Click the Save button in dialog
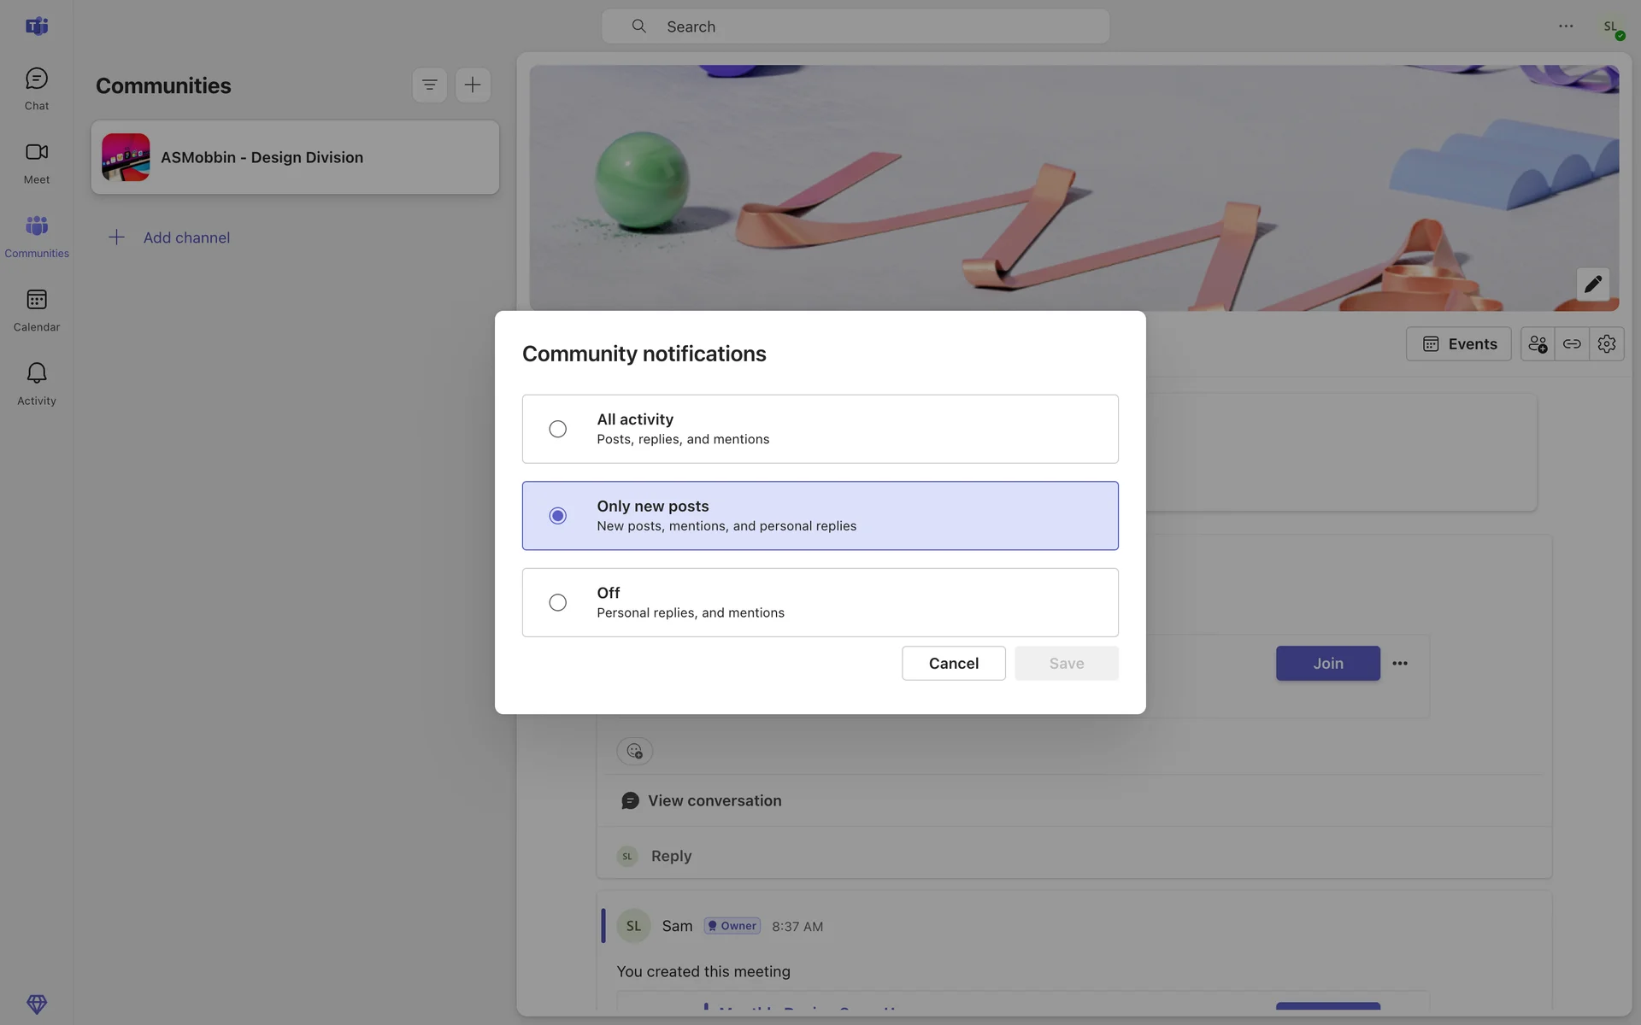Viewport: 1641px width, 1025px height. 1066,663
